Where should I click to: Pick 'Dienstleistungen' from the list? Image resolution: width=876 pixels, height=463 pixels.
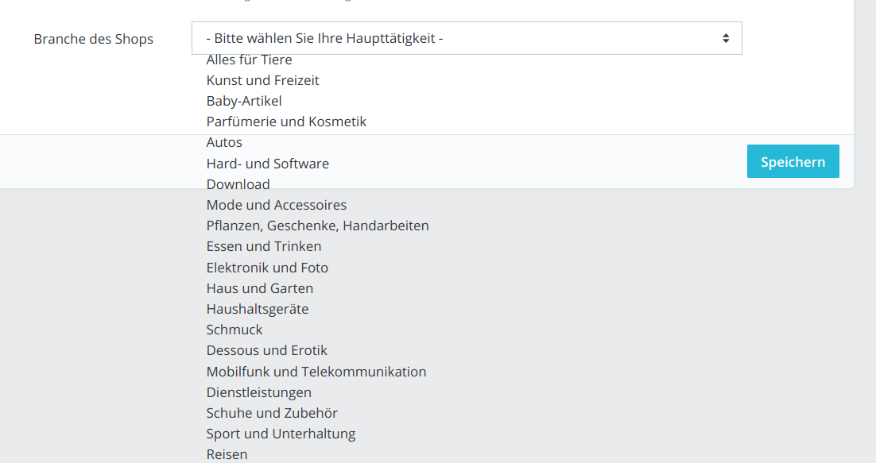[x=258, y=392]
